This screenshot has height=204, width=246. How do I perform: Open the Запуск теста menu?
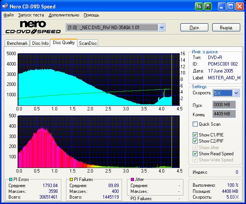click(x=31, y=15)
